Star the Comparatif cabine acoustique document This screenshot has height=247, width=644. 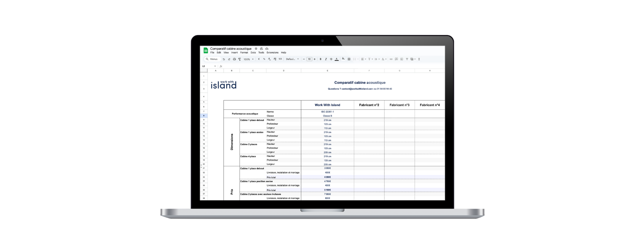[256, 49]
